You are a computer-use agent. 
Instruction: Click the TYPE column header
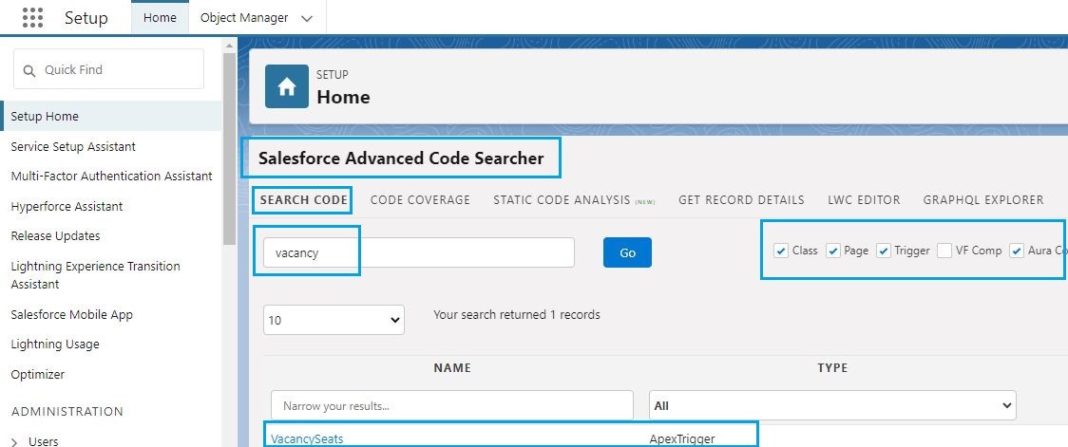pyautogui.click(x=832, y=367)
